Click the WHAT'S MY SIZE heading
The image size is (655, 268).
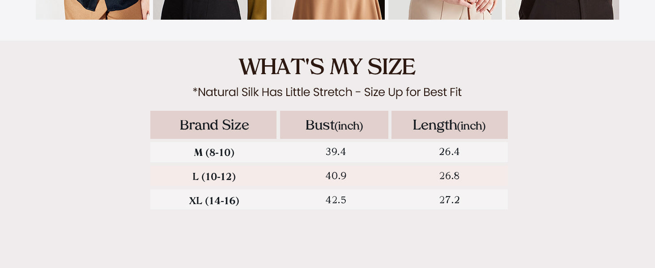pos(327,67)
